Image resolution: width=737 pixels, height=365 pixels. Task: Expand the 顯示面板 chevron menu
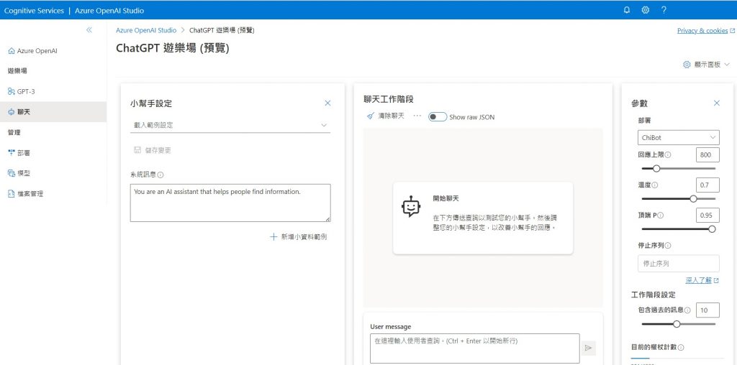727,65
